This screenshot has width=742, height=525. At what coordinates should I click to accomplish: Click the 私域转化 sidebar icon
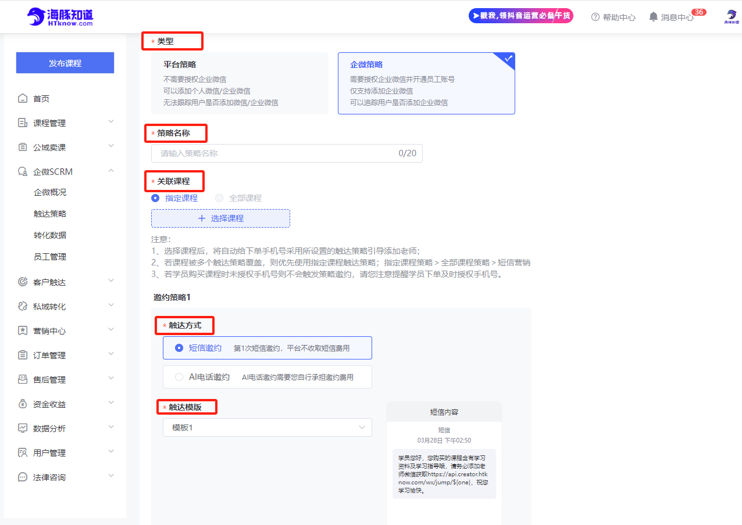pyautogui.click(x=23, y=307)
